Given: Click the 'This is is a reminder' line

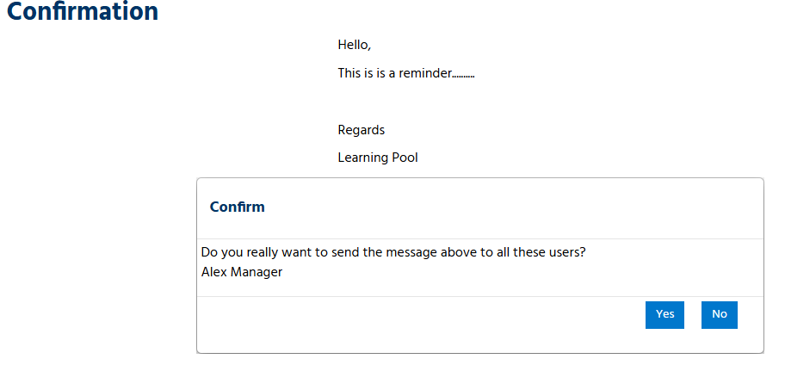Looking at the screenshot, I should 405,73.
